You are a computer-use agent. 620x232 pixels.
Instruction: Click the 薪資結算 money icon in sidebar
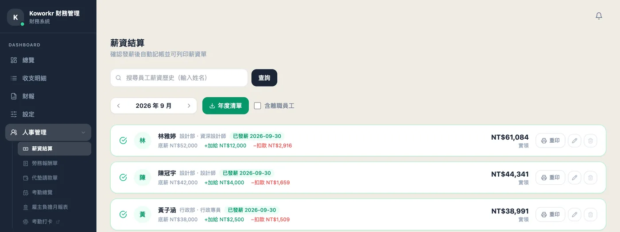coord(26,148)
